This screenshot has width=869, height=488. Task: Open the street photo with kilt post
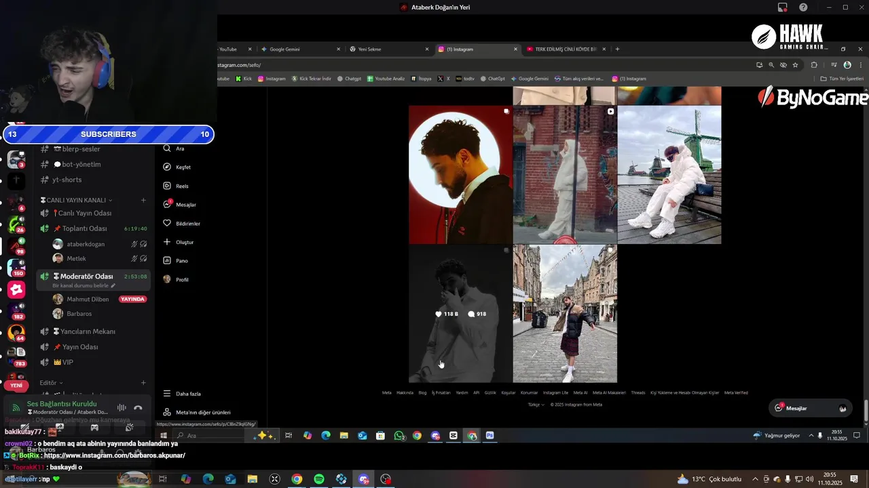click(565, 314)
